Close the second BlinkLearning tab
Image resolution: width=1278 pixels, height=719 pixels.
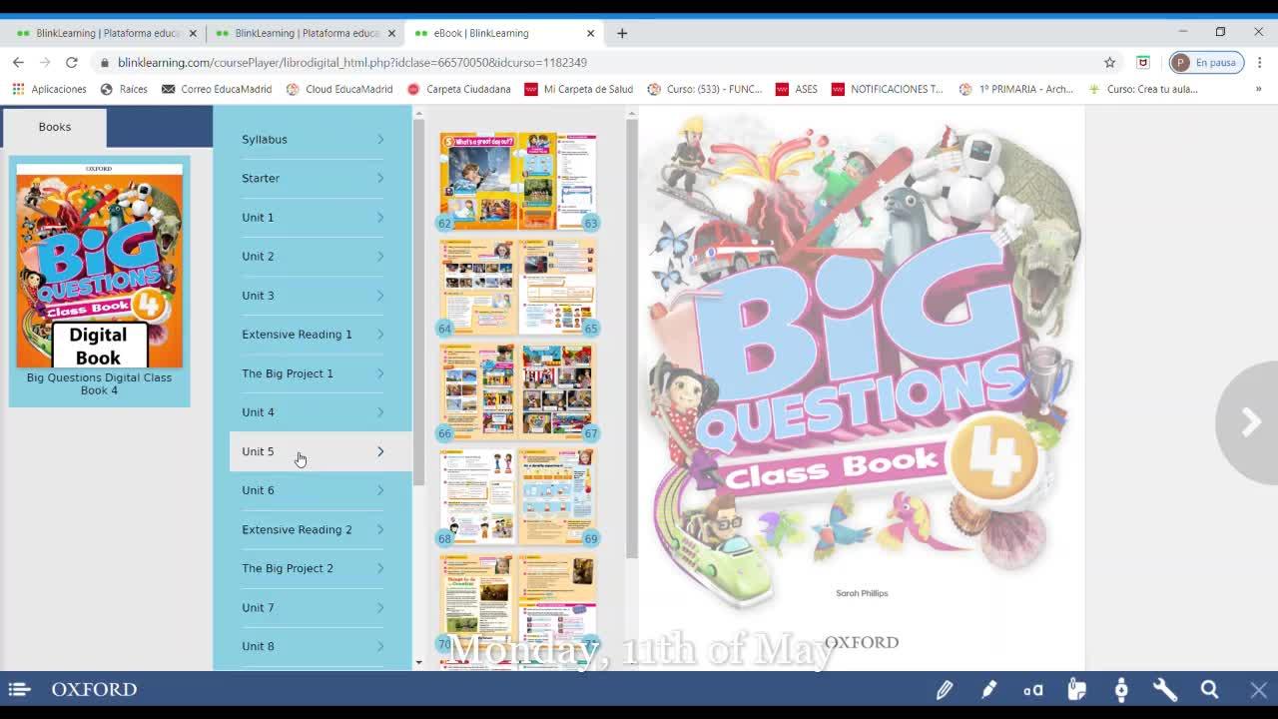[391, 33]
